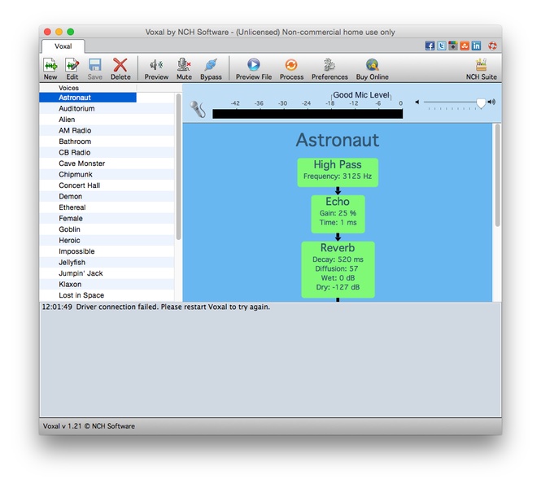Create a new voice with New icon
541x488 pixels.
click(x=50, y=69)
